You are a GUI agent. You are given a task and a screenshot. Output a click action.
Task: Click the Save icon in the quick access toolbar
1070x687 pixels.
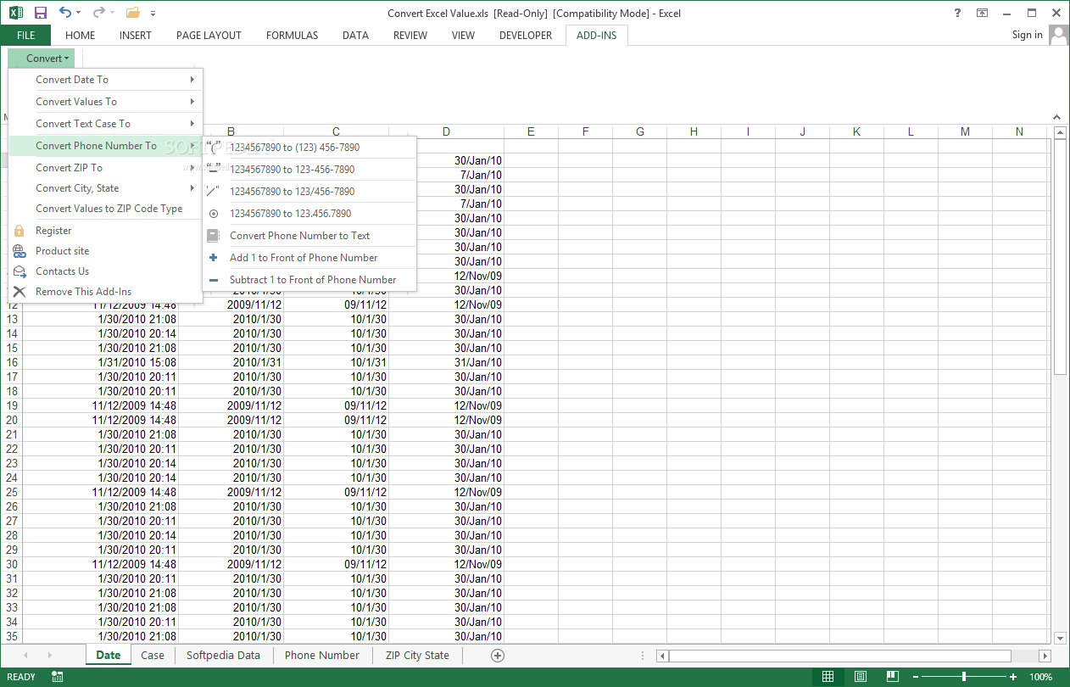(x=40, y=13)
